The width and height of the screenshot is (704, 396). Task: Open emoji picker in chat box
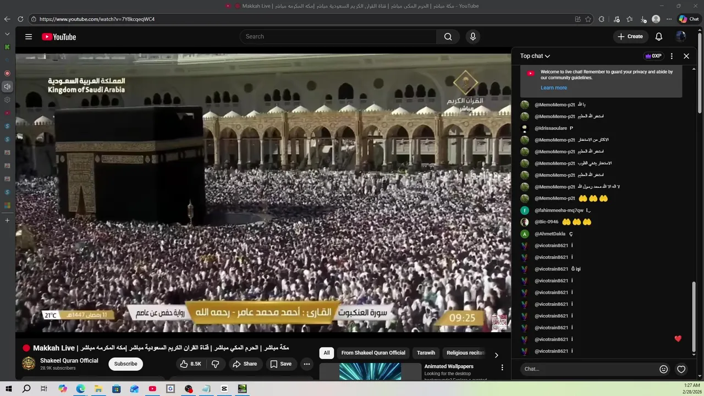663,369
